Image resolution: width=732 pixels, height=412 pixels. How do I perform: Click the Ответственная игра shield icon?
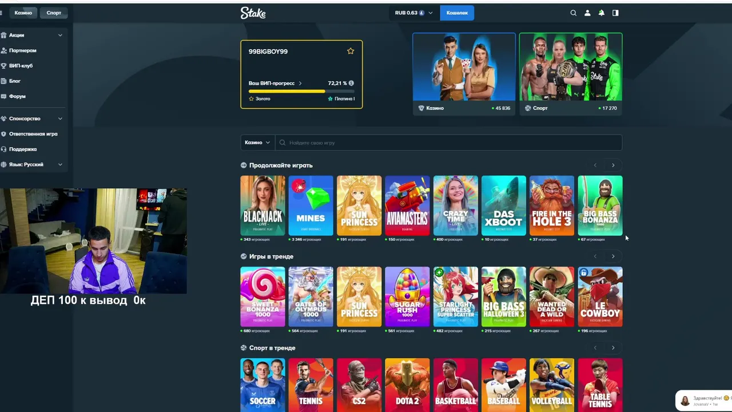(x=3, y=134)
